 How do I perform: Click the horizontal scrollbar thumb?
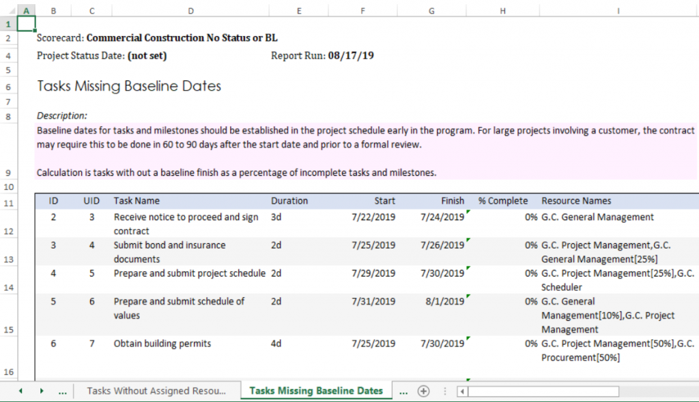543,391
